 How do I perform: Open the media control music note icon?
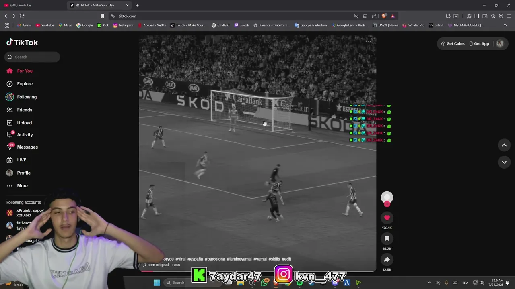pyautogui.click(x=469, y=16)
